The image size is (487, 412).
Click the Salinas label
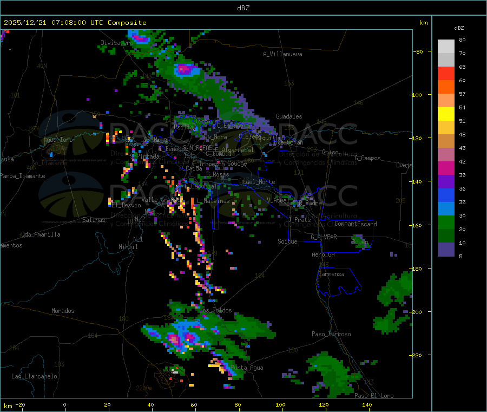pyautogui.click(x=94, y=220)
